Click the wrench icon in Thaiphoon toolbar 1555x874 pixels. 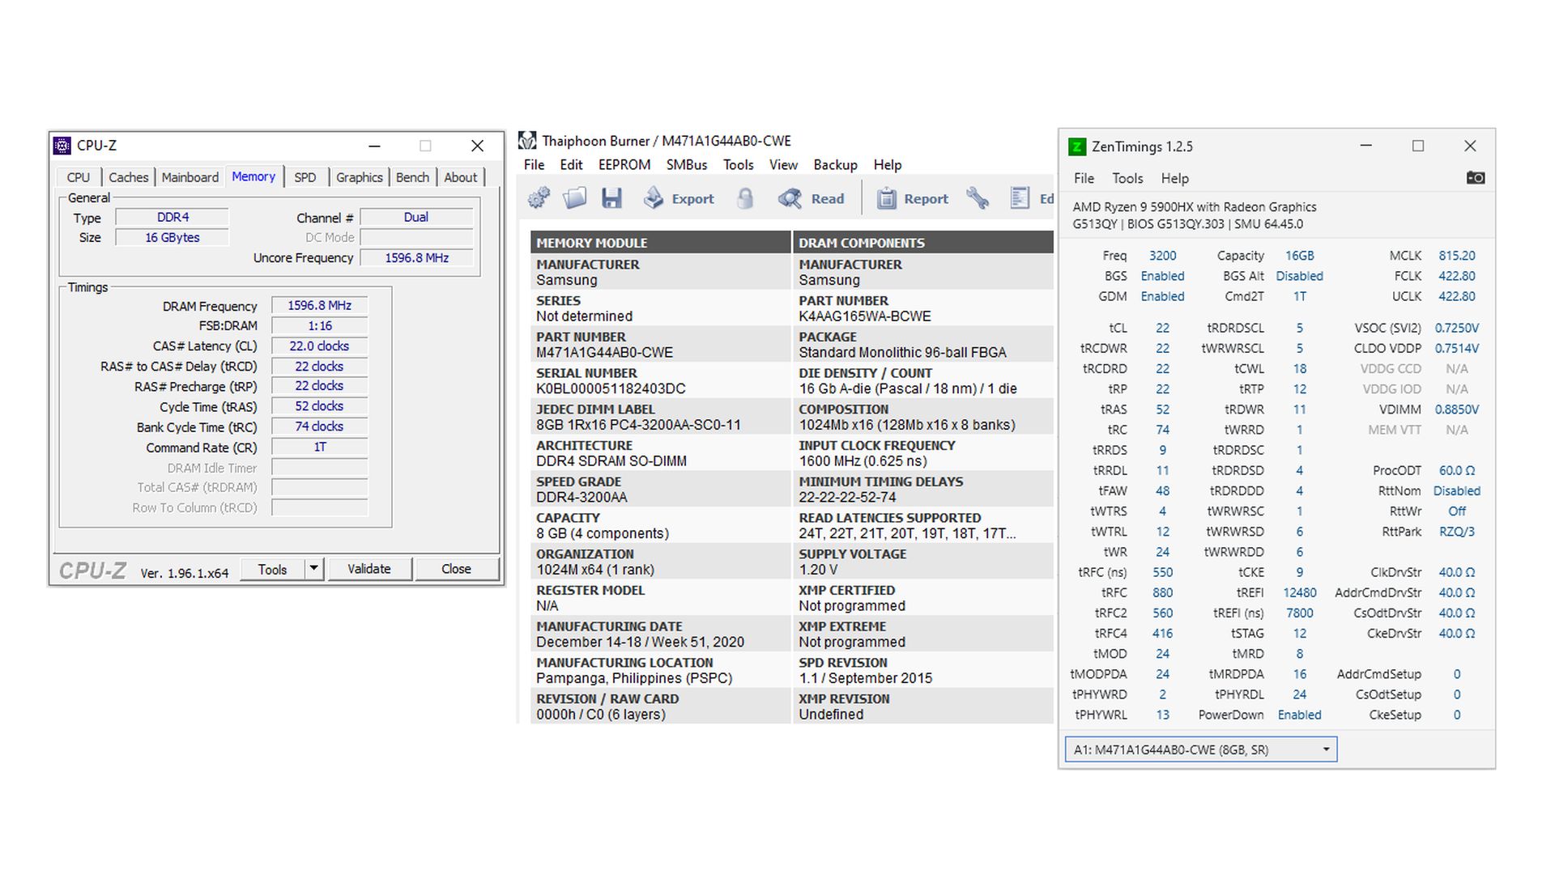978,198
